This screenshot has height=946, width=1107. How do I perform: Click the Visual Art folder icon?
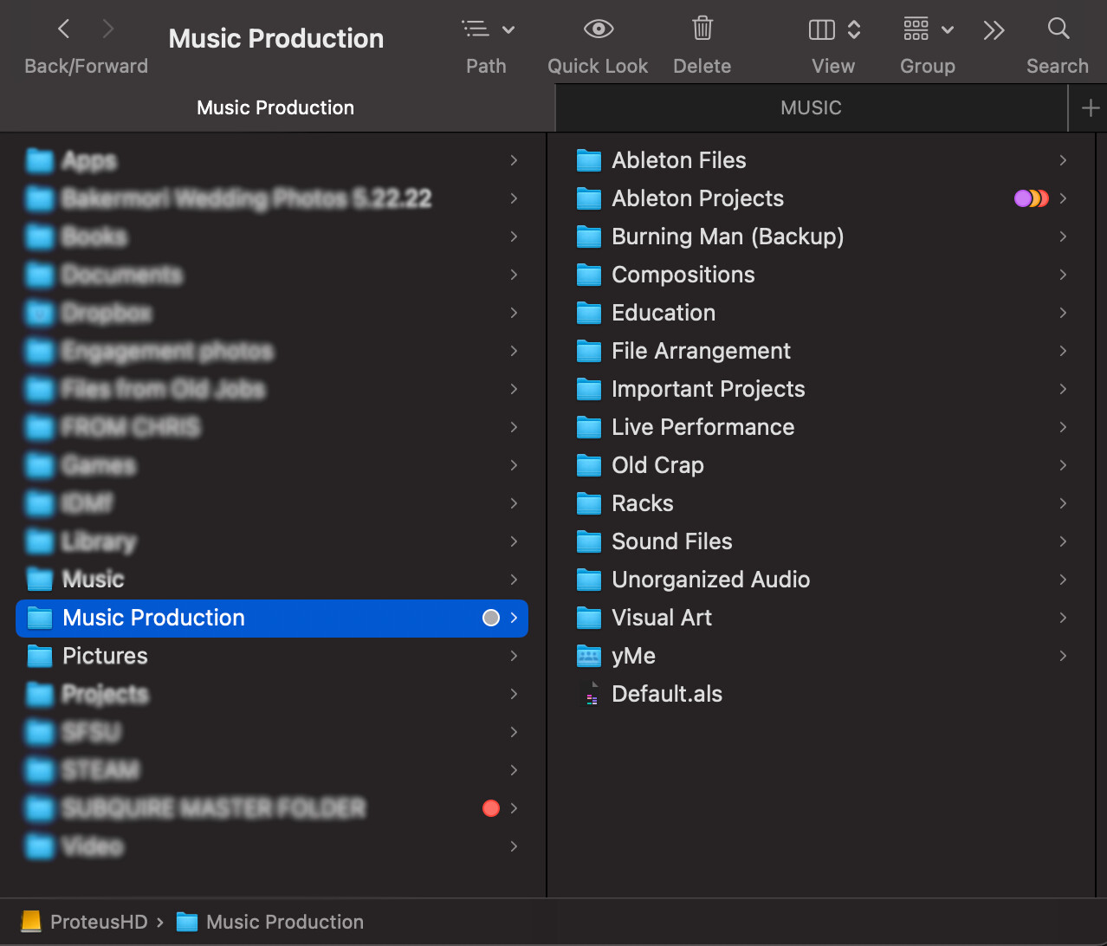(589, 618)
